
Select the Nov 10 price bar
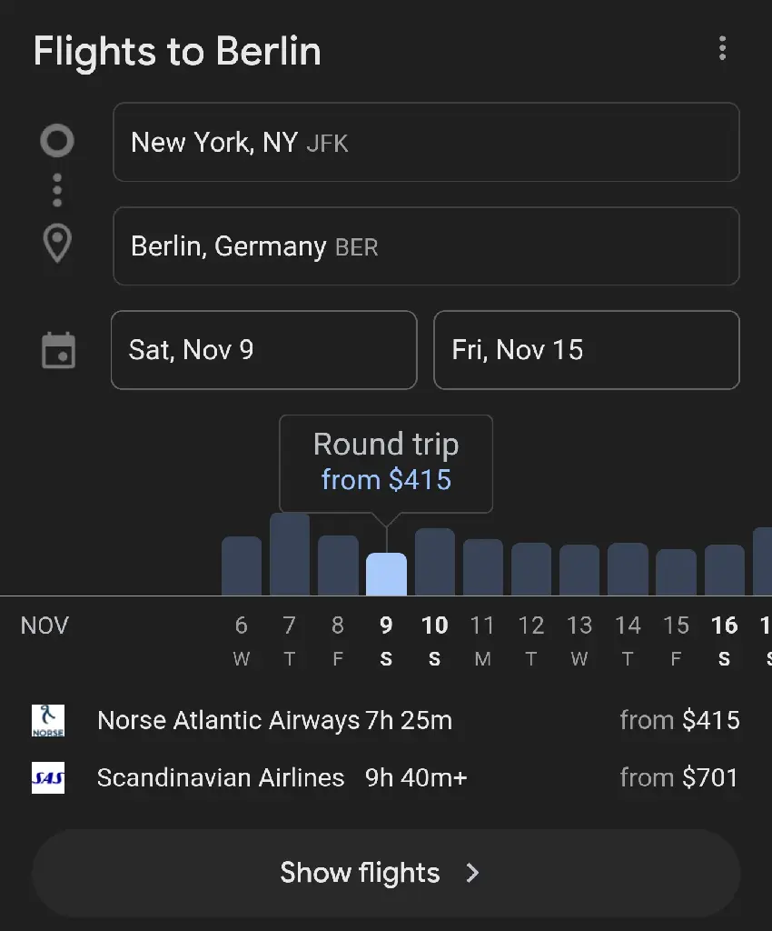point(435,562)
